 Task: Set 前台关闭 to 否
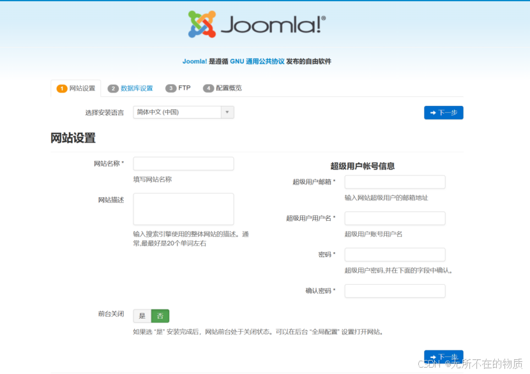tap(160, 316)
